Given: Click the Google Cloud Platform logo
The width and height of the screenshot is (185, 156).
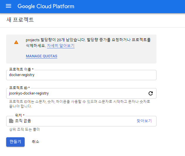Looking at the screenshot, I should pyautogui.click(x=46, y=6).
